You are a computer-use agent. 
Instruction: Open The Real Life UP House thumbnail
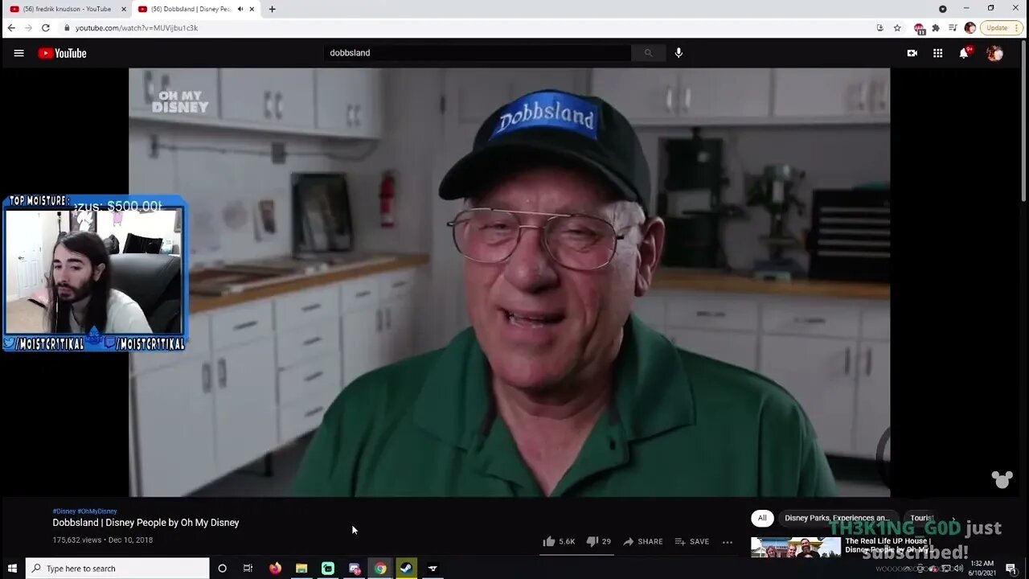pyautogui.click(x=796, y=548)
